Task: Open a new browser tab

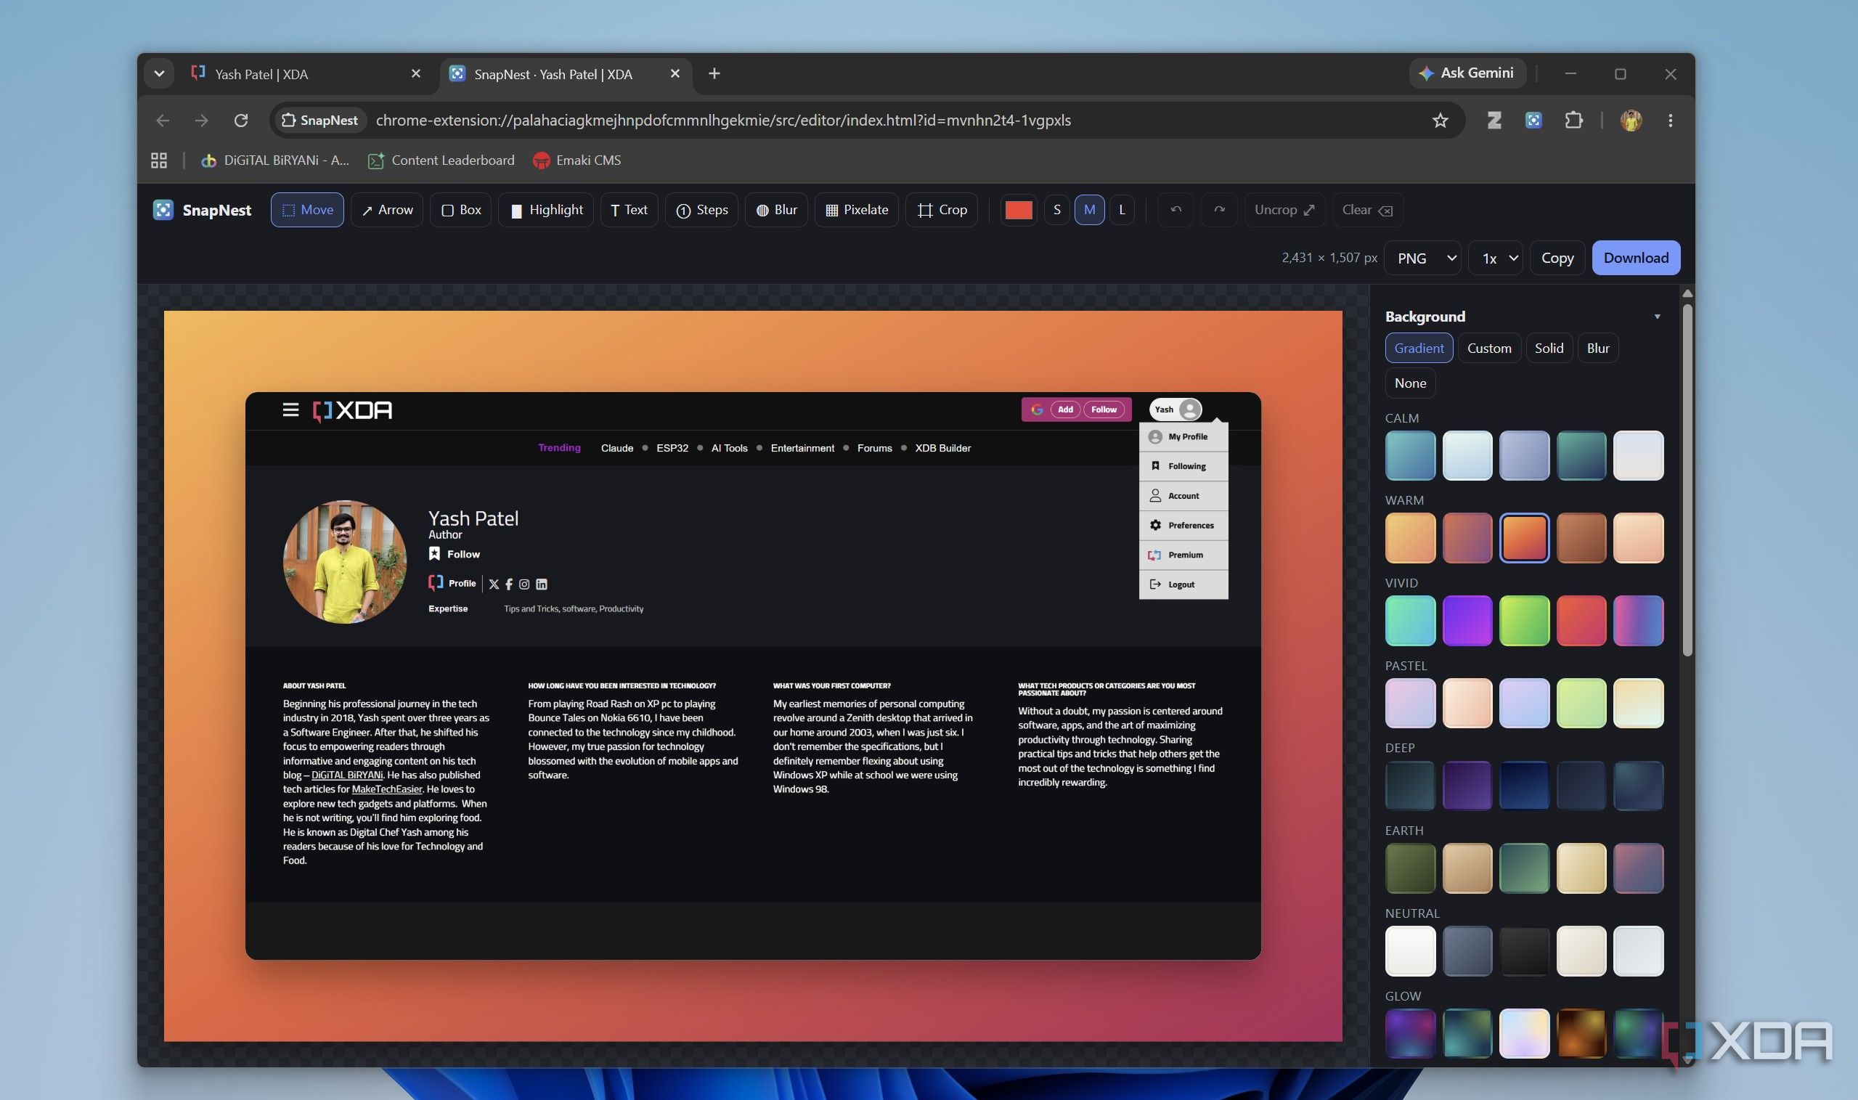Action: pos(714,73)
